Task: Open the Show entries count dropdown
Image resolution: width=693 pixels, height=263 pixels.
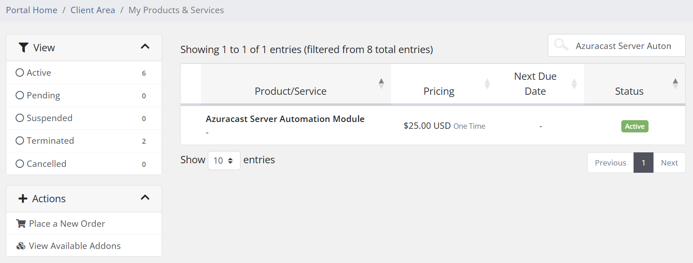Action: pos(224,161)
